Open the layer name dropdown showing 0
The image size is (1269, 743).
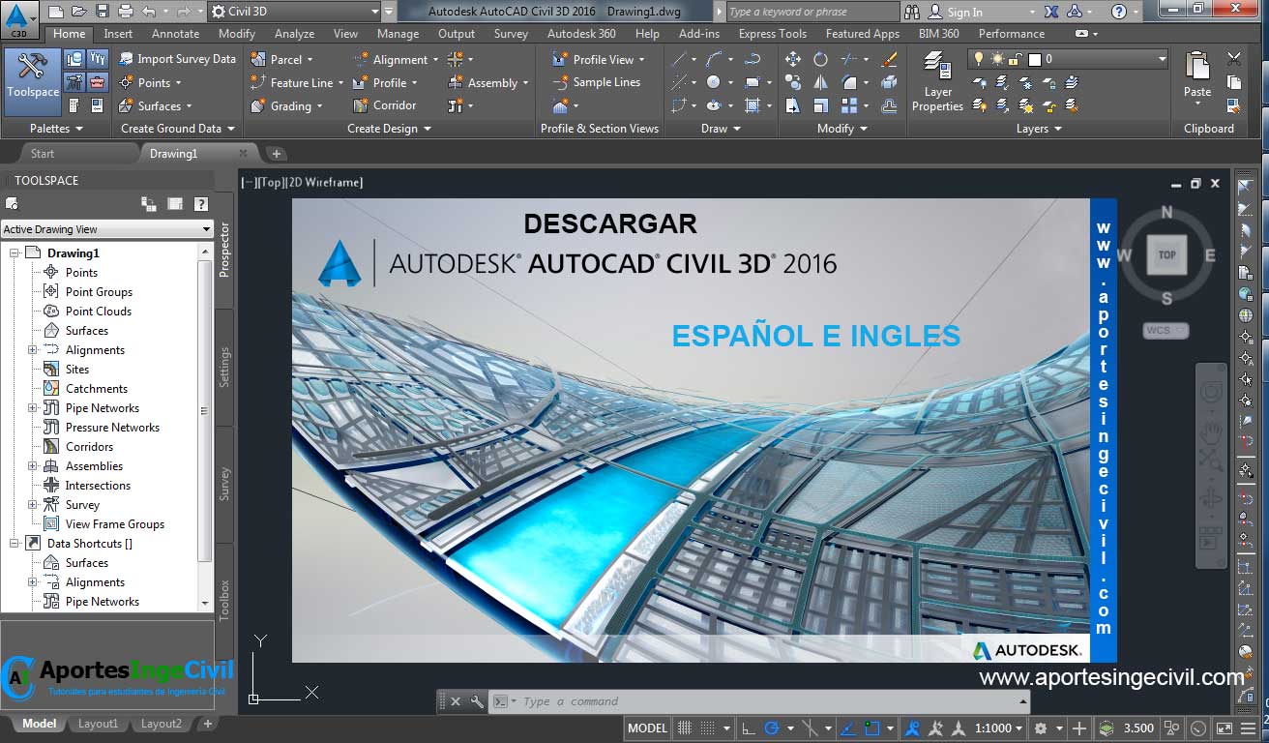click(x=1069, y=59)
